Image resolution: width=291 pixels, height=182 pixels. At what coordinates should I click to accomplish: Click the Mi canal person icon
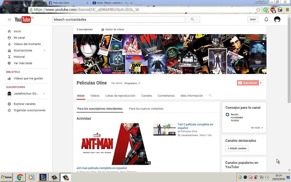9,38
